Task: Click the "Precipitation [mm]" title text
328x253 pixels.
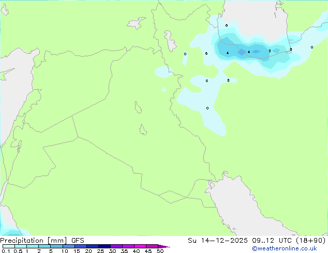Action: pos(34,241)
